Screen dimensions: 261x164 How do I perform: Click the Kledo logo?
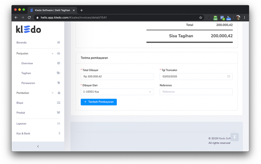point(29,30)
